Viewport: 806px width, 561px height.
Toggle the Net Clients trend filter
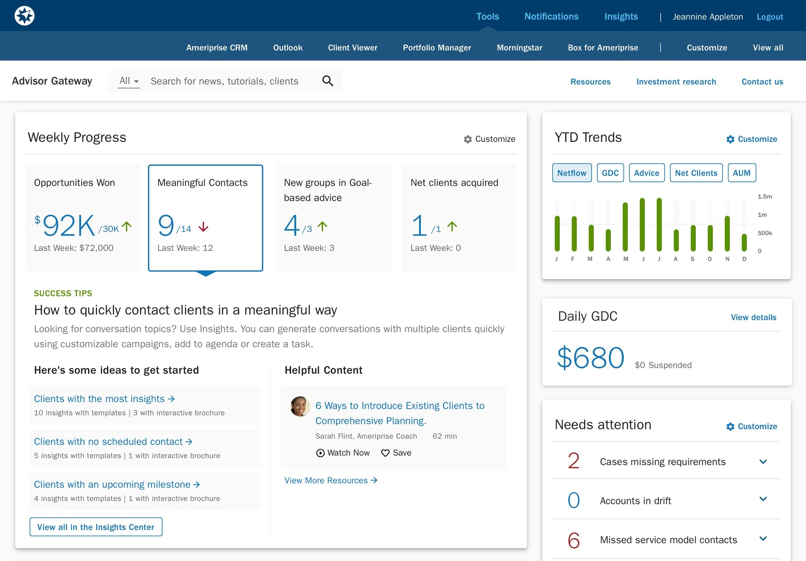tap(696, 173)
